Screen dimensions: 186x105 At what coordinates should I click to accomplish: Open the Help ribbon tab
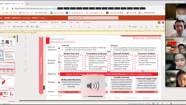77,22
